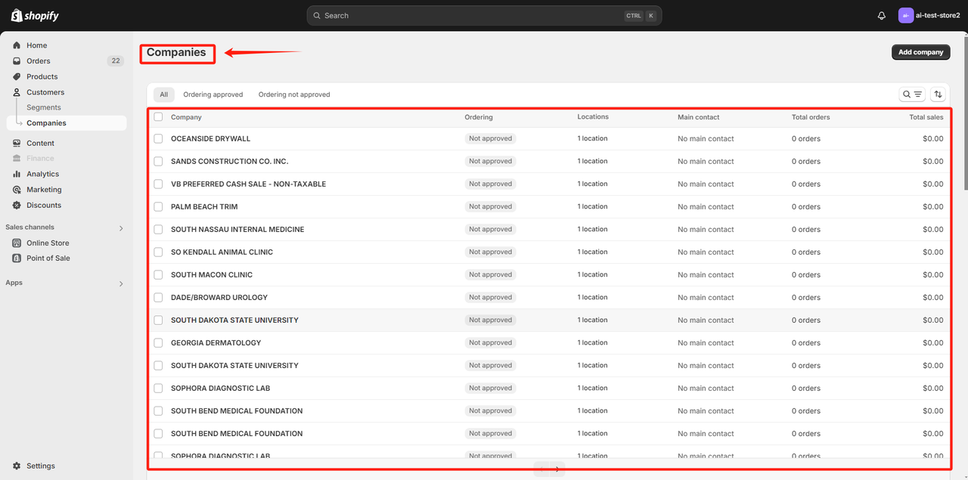Open the SOUTH MACON CLINIC company
Viewport: 968px width, 480px height.
[x=212, y=274]
